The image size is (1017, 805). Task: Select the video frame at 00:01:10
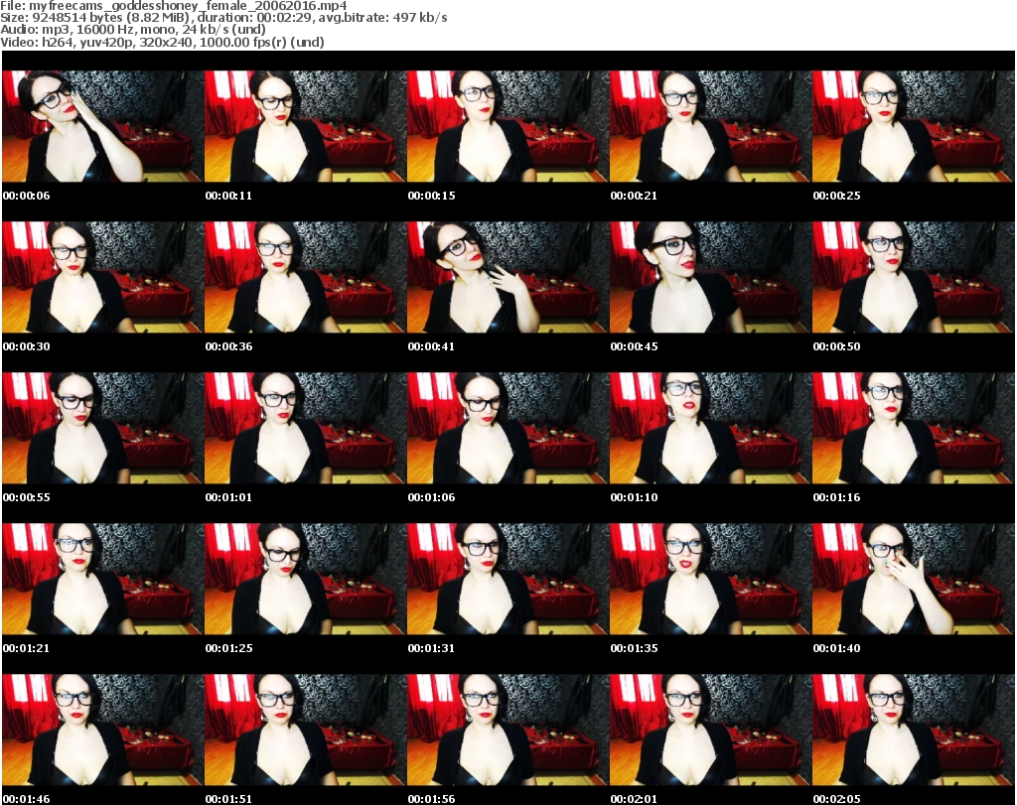(709, 429)
